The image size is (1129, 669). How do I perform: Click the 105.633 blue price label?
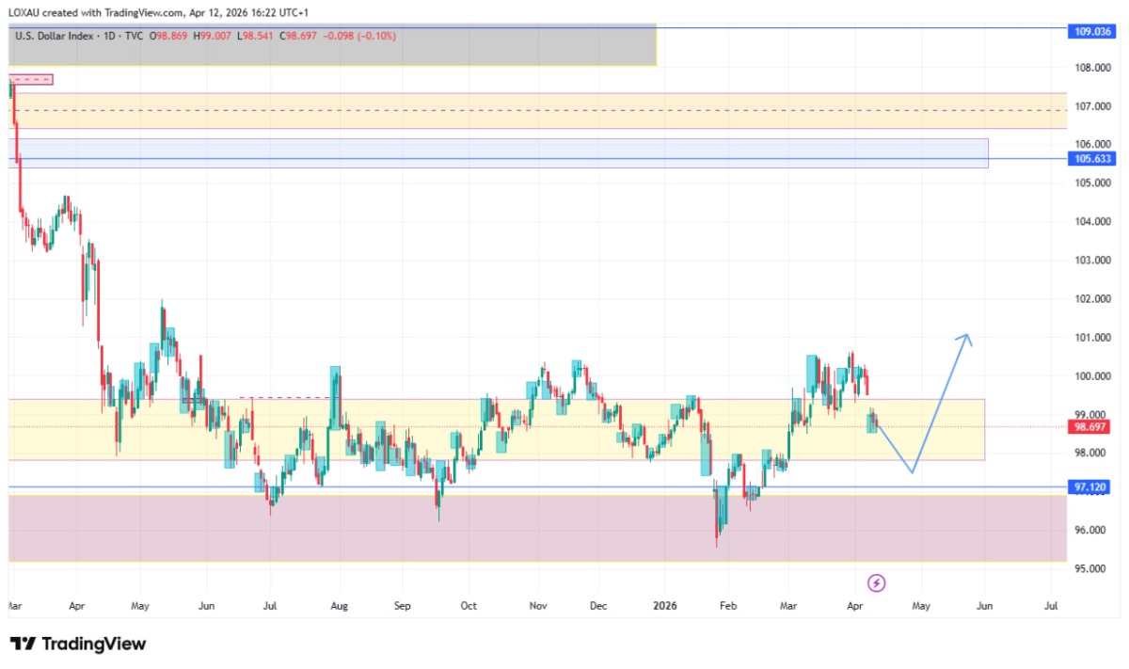pos(1092,159)
